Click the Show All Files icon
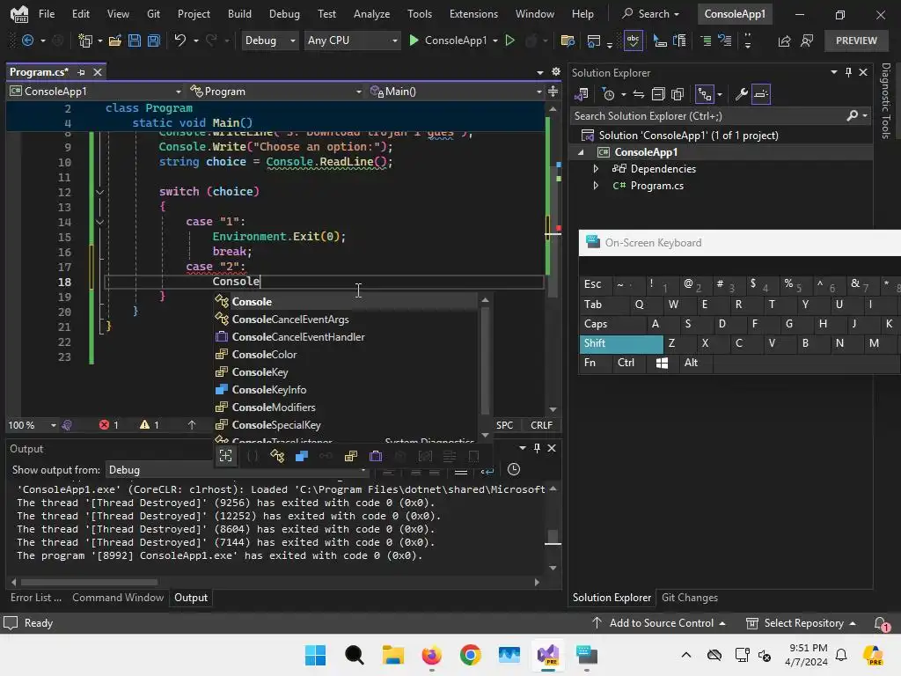Image resolution: width=901 pixels, height=676 pixels. point(678,94)
